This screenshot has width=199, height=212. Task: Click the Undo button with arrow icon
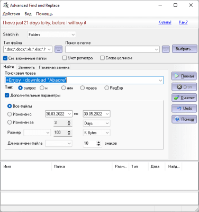(x=184, y=108)
